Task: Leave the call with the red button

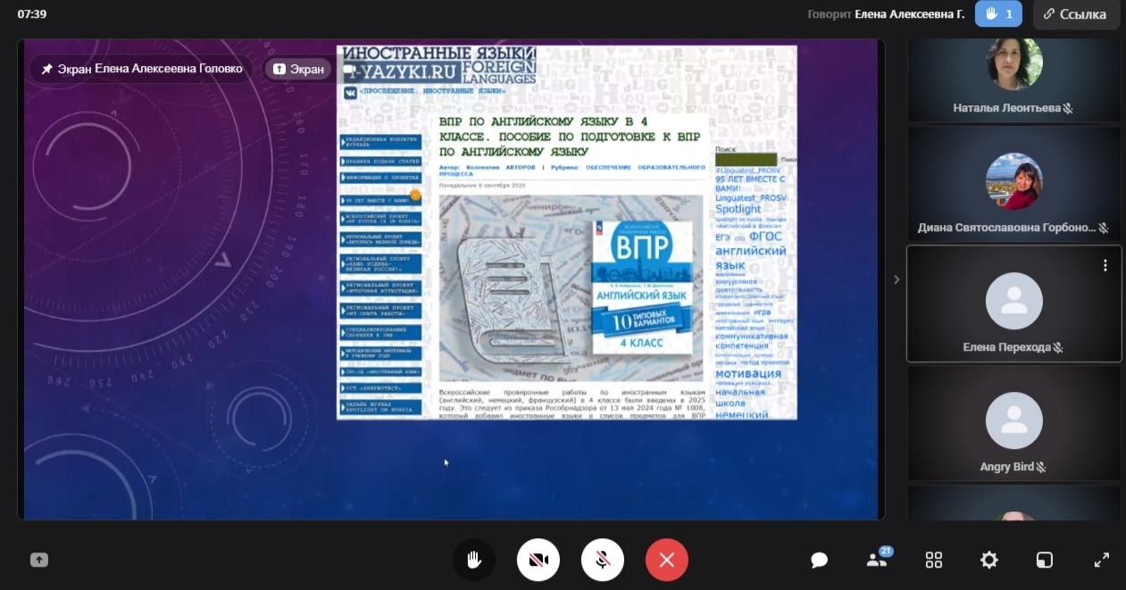Action: click(667, 561)
